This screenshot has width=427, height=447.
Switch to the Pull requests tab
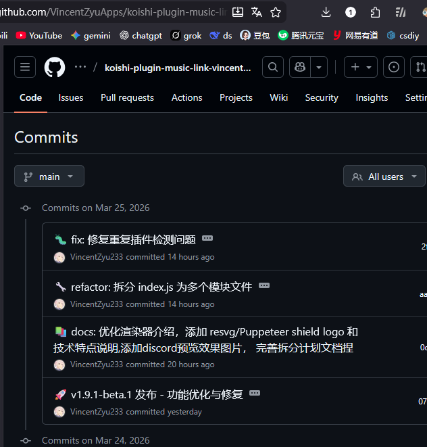pyautogui.click(x=127, y=97)
